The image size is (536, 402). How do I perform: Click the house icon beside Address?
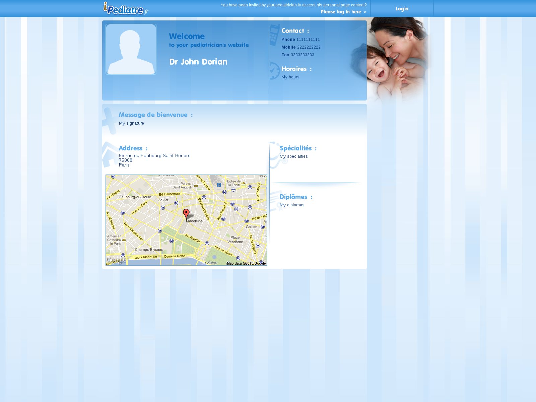pyautogui.click(x=110, y=155)
